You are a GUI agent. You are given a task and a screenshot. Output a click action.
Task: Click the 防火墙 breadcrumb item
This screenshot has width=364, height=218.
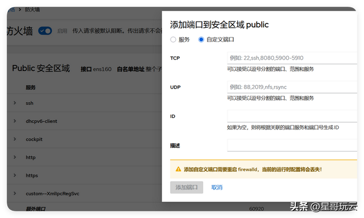point(32,10)
